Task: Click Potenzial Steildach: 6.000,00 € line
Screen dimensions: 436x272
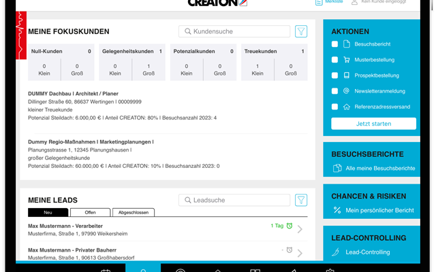Action: 122,118
